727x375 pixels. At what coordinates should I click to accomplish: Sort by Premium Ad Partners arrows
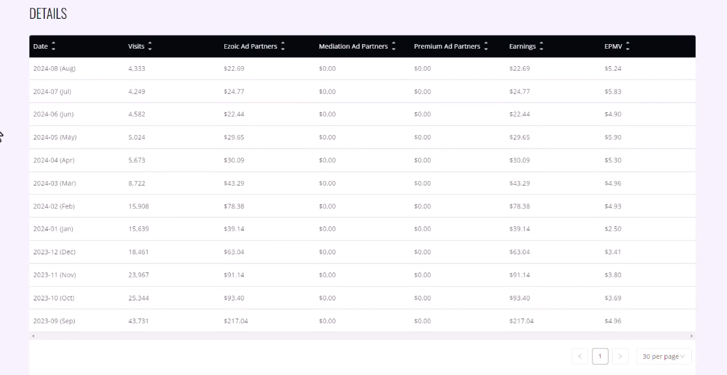(x=486, y=46)
